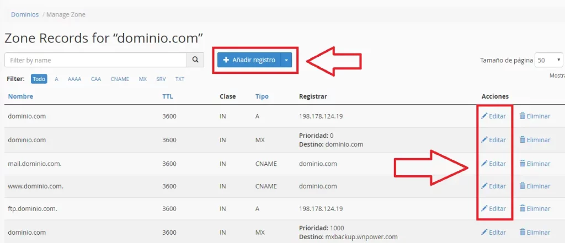
Task: Filter records by CNAME type
Action: pos(120,79)
